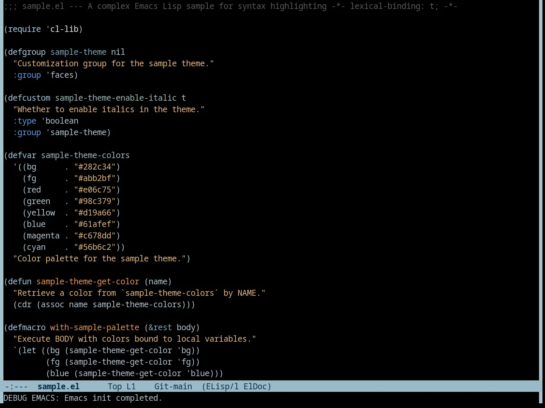This screenshot has width=545, height=408.
Task: Click the &rest keyword
Action: coord(160,327)
